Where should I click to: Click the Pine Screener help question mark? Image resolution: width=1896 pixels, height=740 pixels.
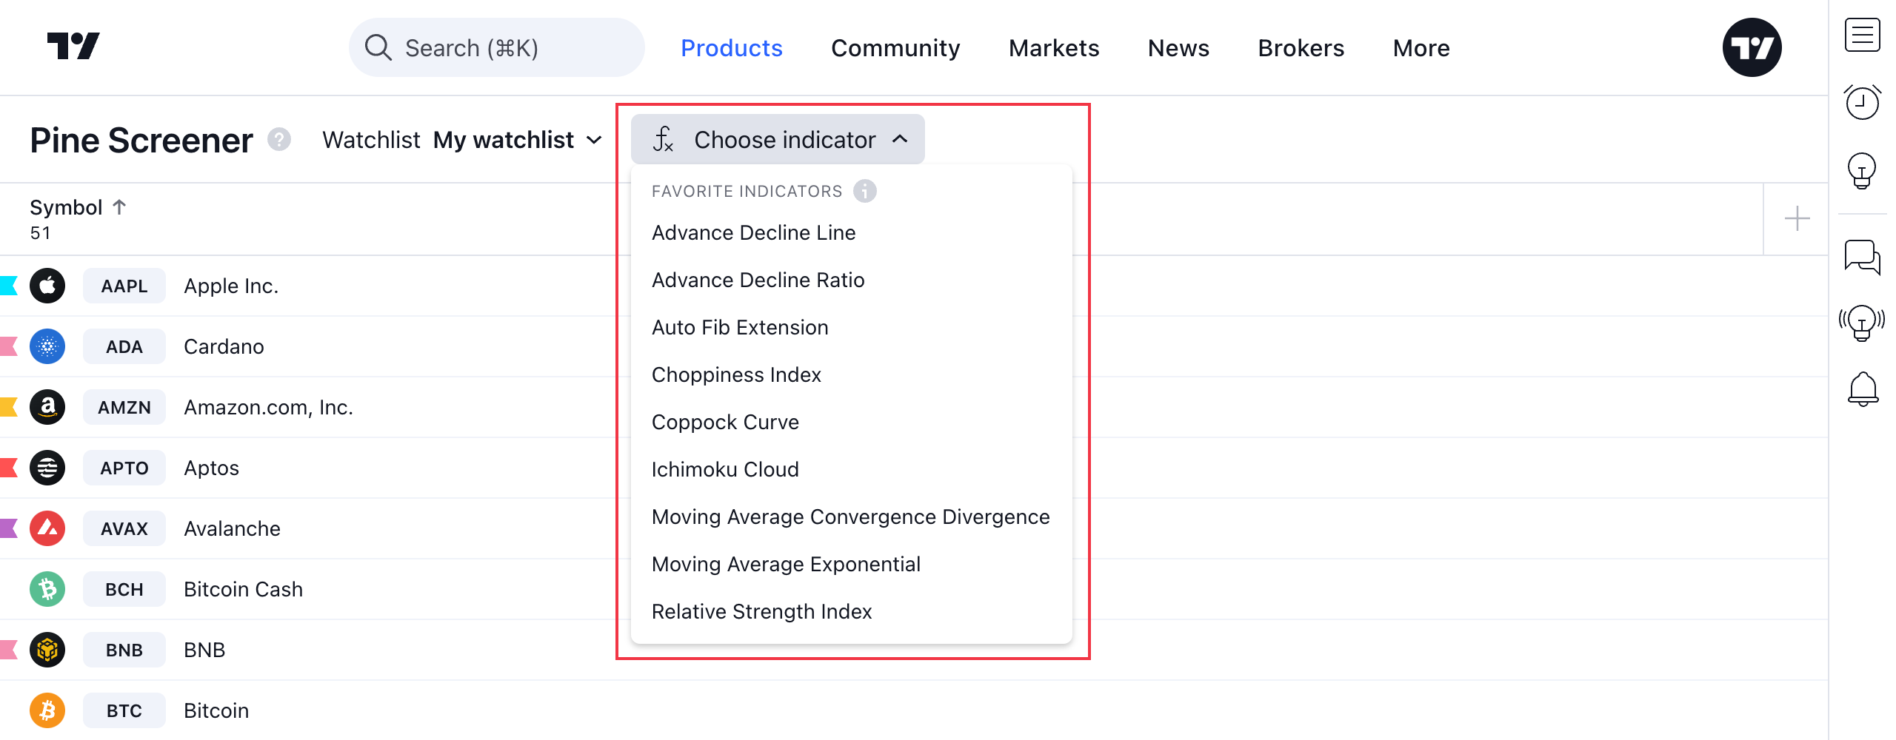pos(279,140)
